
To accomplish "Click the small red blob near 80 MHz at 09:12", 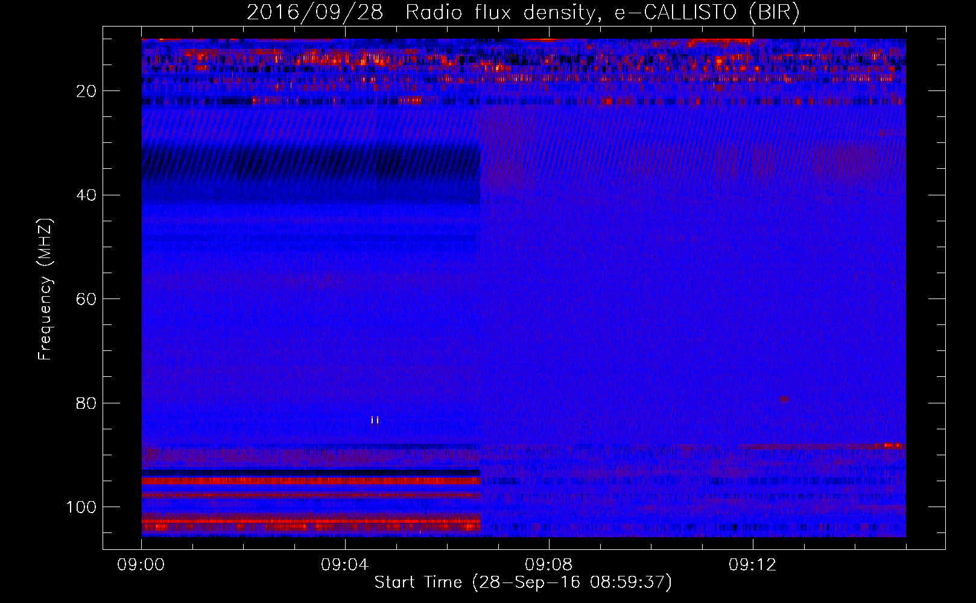I will [784, 399].
